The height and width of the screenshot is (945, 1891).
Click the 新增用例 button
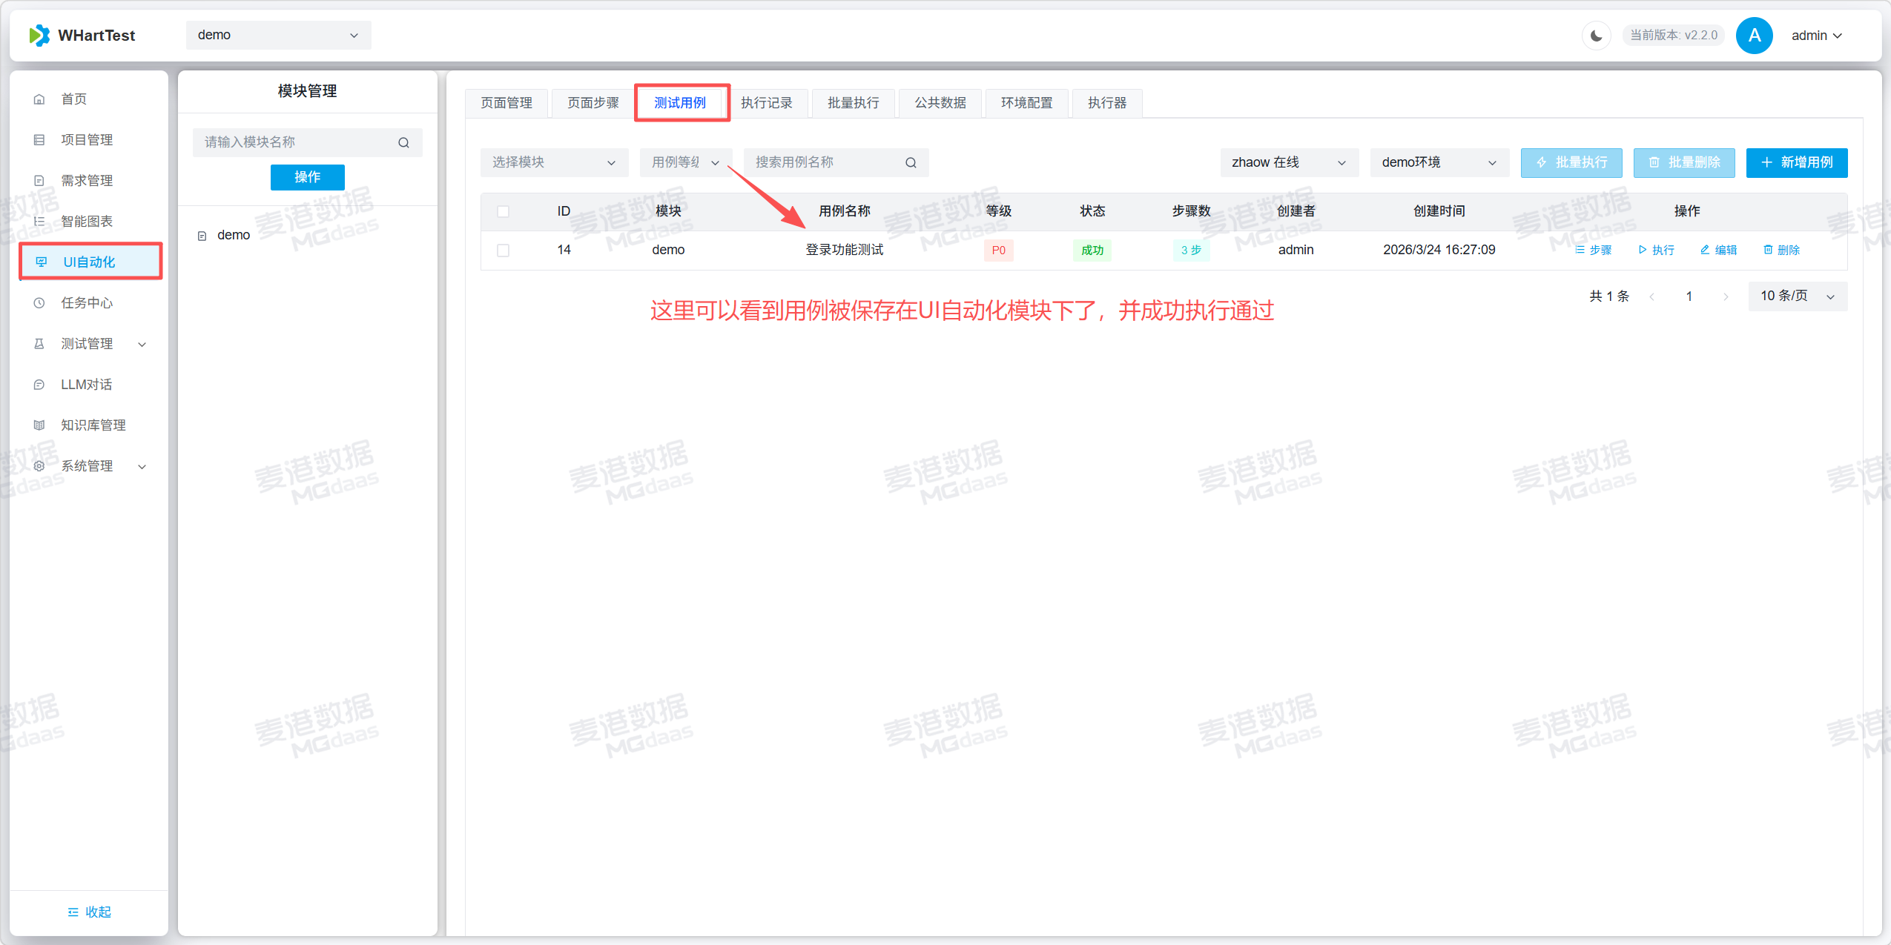[1796, 162]
